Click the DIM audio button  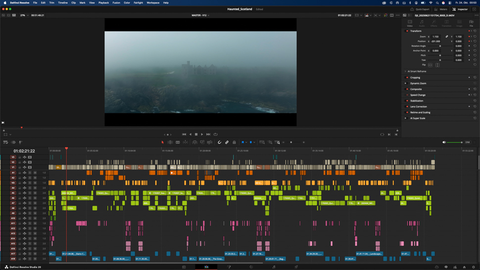pyautogui.click(x=467, y=142)
